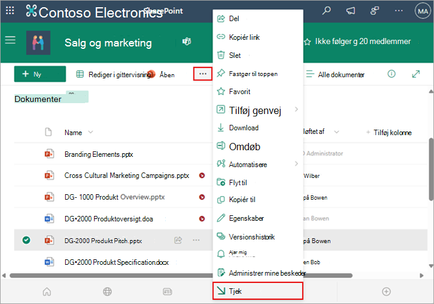Click share icon on DG-2000 Produkt Pitch row
This screenshot has height=304, width=434.
[178, 240]
